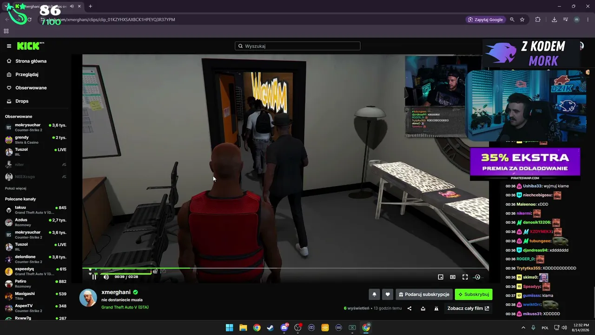Open niter channel in sidebar
Viewport: 595px width, 335px height.
(36, 165)
